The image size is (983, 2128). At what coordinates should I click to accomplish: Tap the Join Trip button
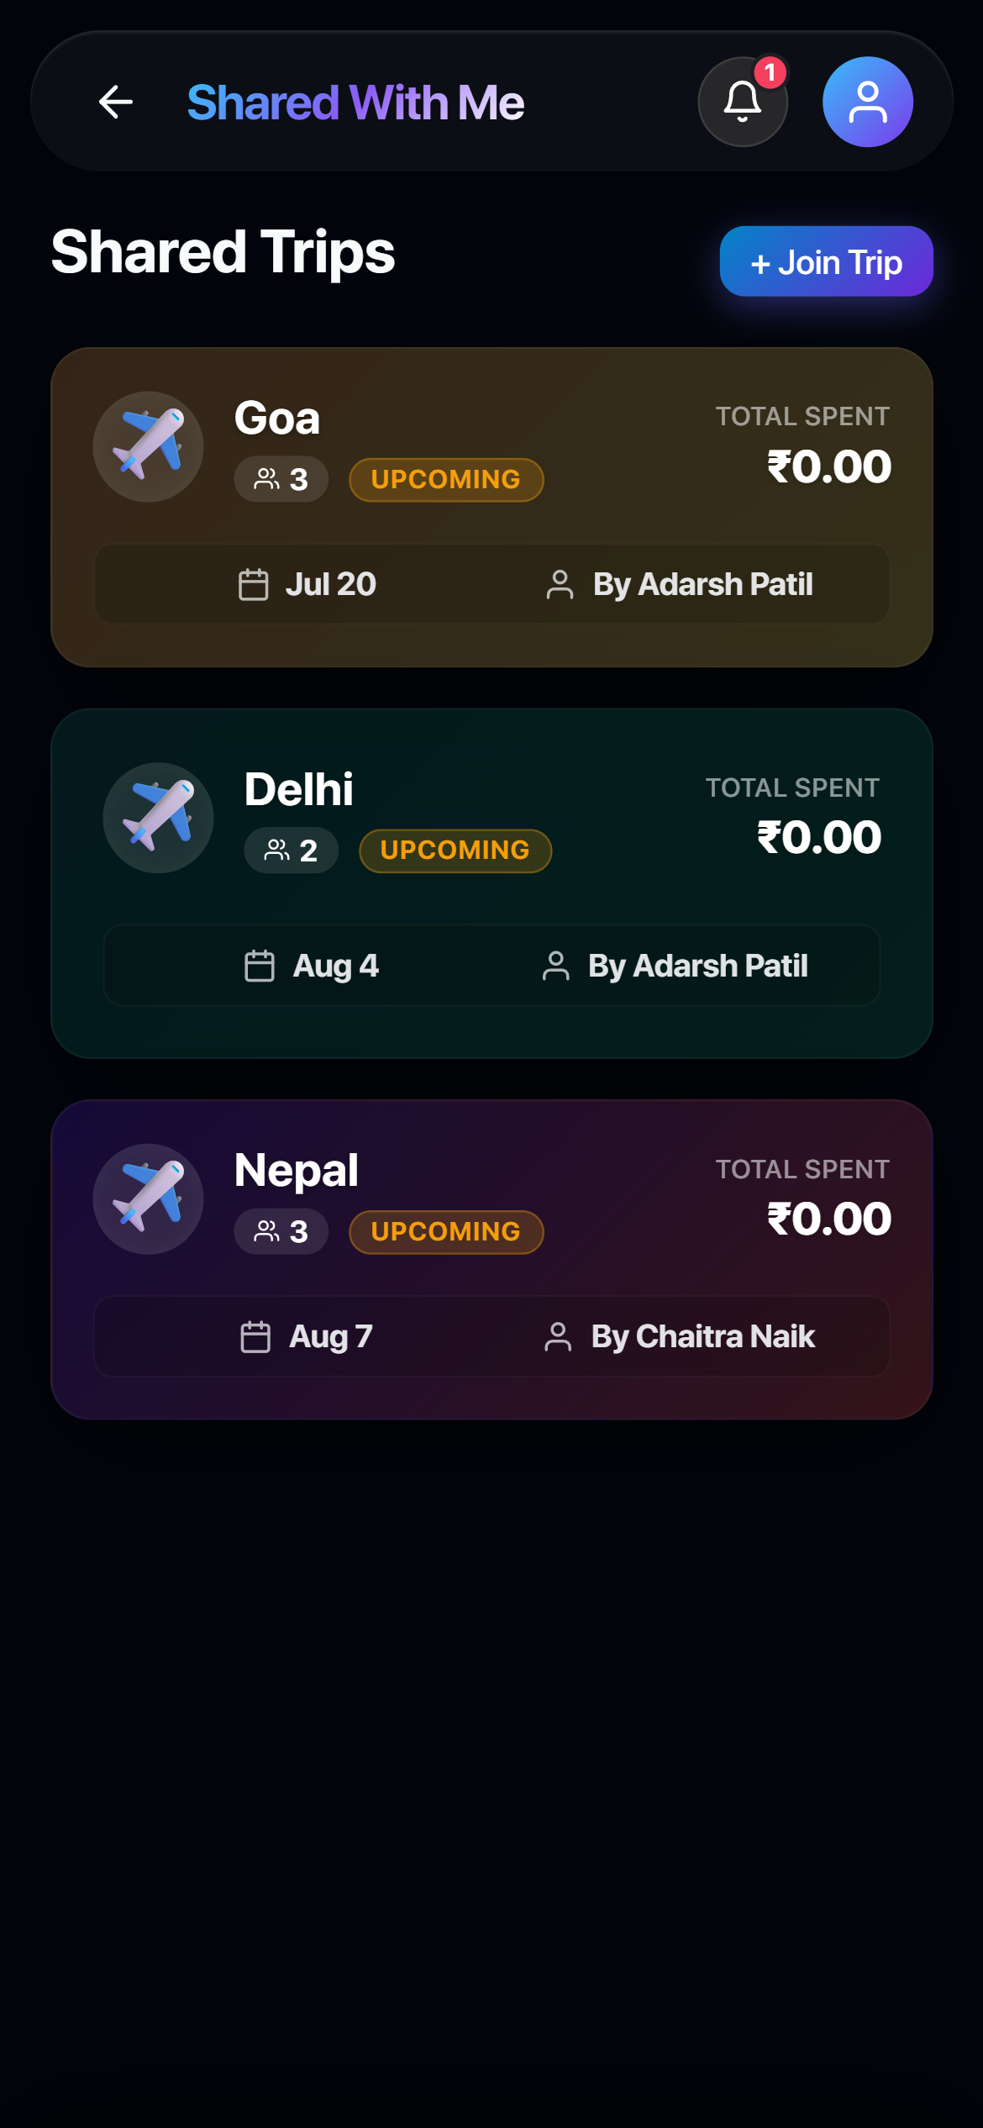pos(827,261)
